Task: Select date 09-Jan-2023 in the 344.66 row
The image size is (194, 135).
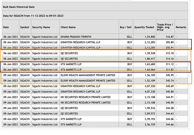Action: (10, 125)
